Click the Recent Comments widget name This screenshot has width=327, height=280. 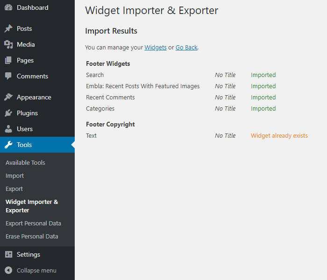(110, 97)
